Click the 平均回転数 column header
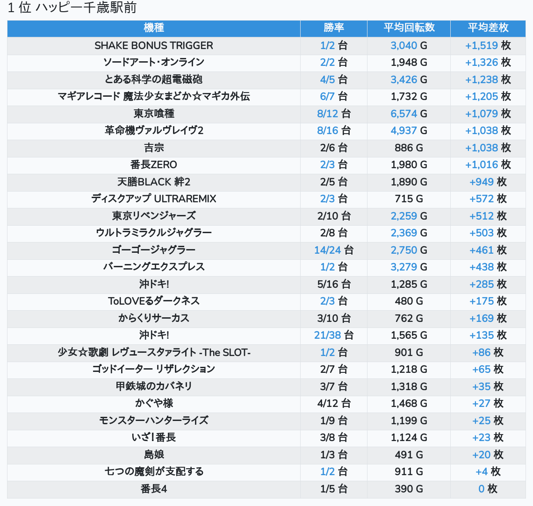This screenshot has height=506, width=533. tap(409, 28)
